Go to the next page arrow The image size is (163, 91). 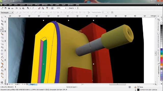point(23,84)
